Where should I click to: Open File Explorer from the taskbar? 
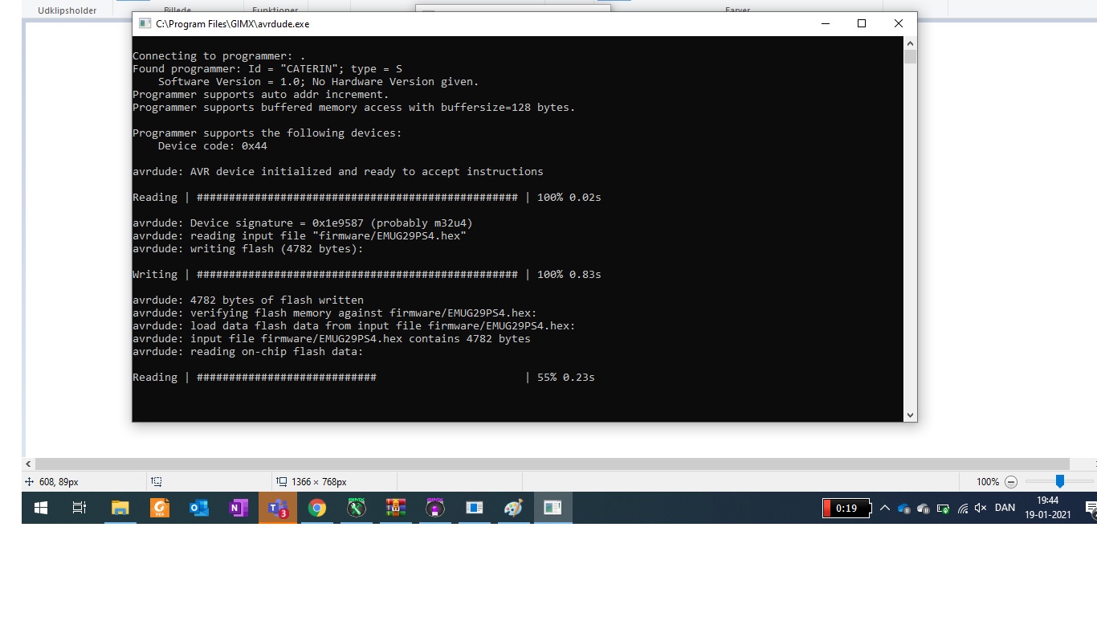(x=120, y=508)
